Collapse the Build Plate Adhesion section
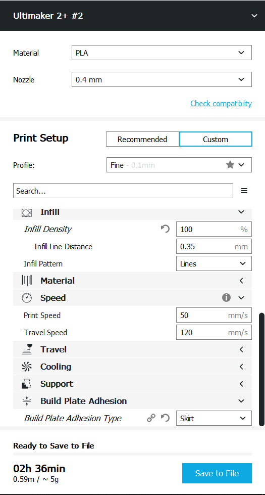265x495 pixels. pyautogui.click(x=132, y=401)
